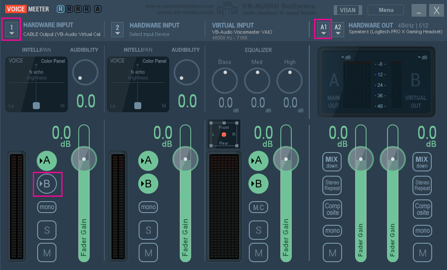Enable mono on Hardware Input 1
The image size is (447, 270).
(x=47, y=207)
